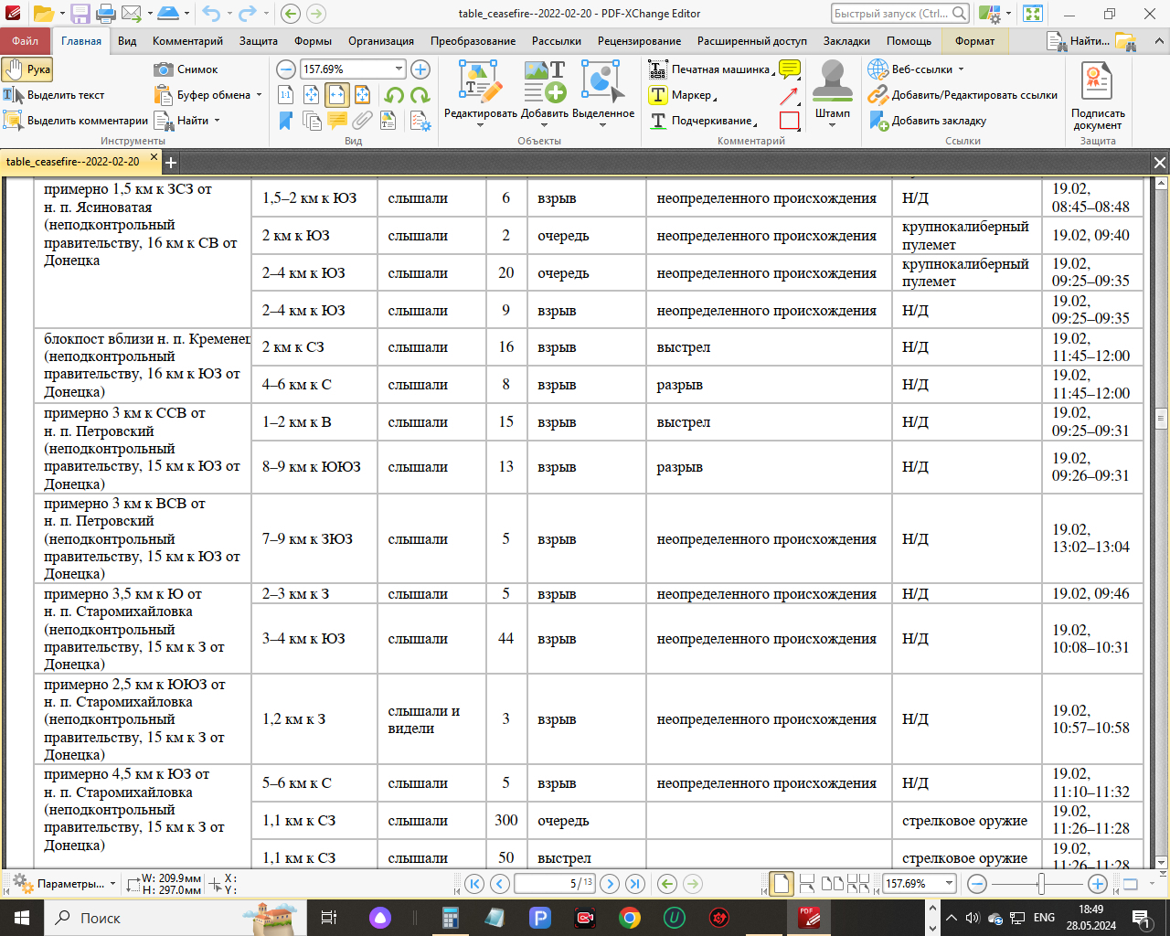
Task: Expand the Веб-ссылки dropdown
Action: [x=961, y=69]
